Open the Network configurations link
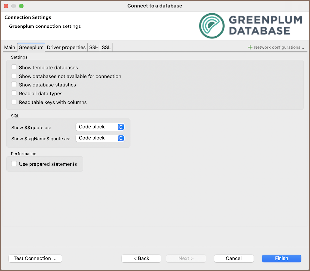 pos(279,47)
